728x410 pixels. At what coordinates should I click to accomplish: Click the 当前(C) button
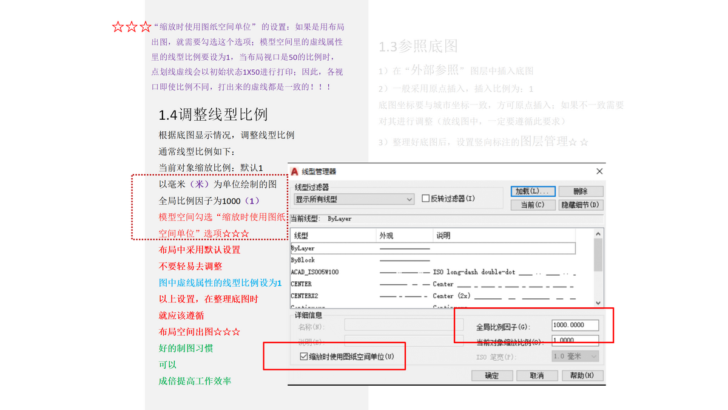533,204
